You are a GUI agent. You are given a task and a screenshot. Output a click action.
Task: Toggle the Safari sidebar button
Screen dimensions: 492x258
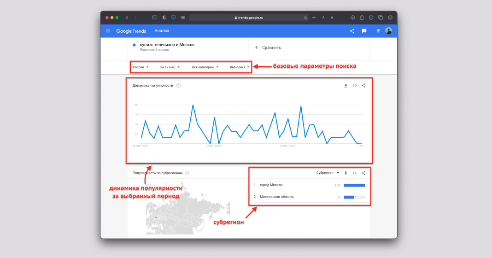point(155,18)
